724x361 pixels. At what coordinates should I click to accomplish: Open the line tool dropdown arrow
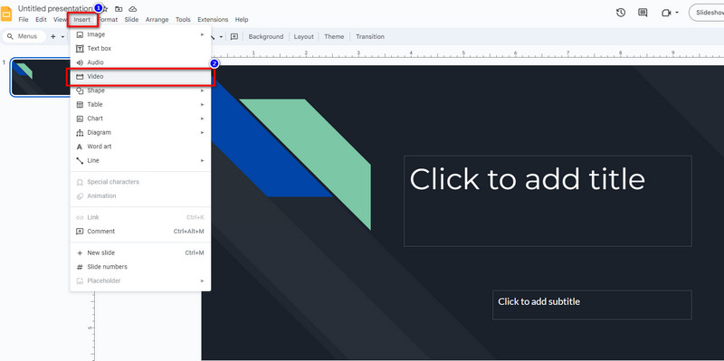pos(221,36)
